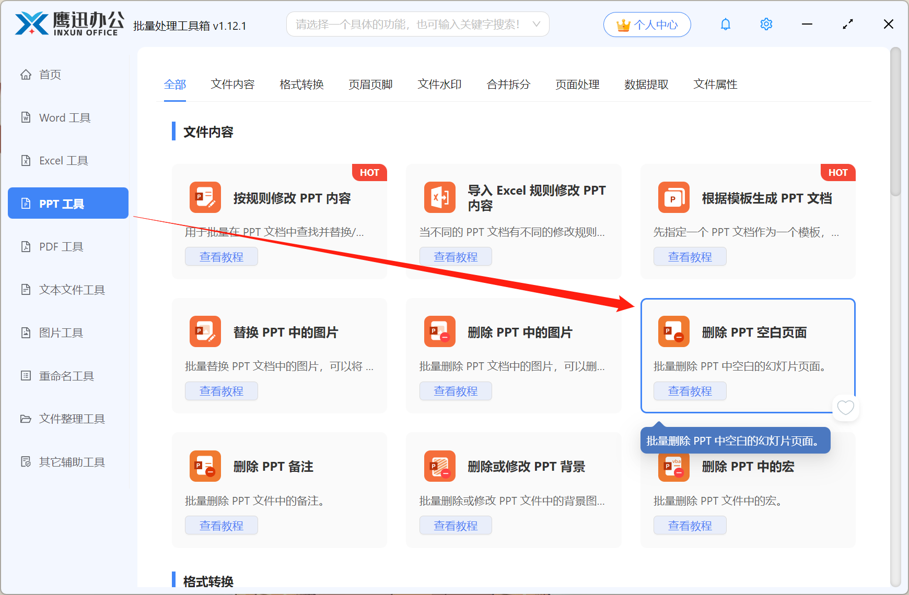Switch to the 文件水印 tab
The image size is (909, 595).
click(x=439, y=85)
